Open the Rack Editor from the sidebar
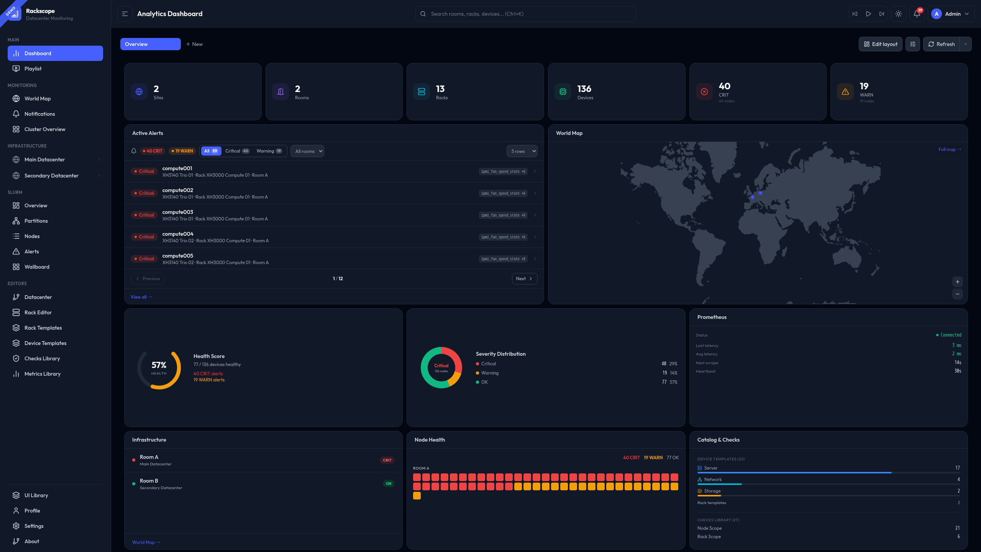Viewport: 981px width, 552px height. pyautogui.click(x=38, y=312)
